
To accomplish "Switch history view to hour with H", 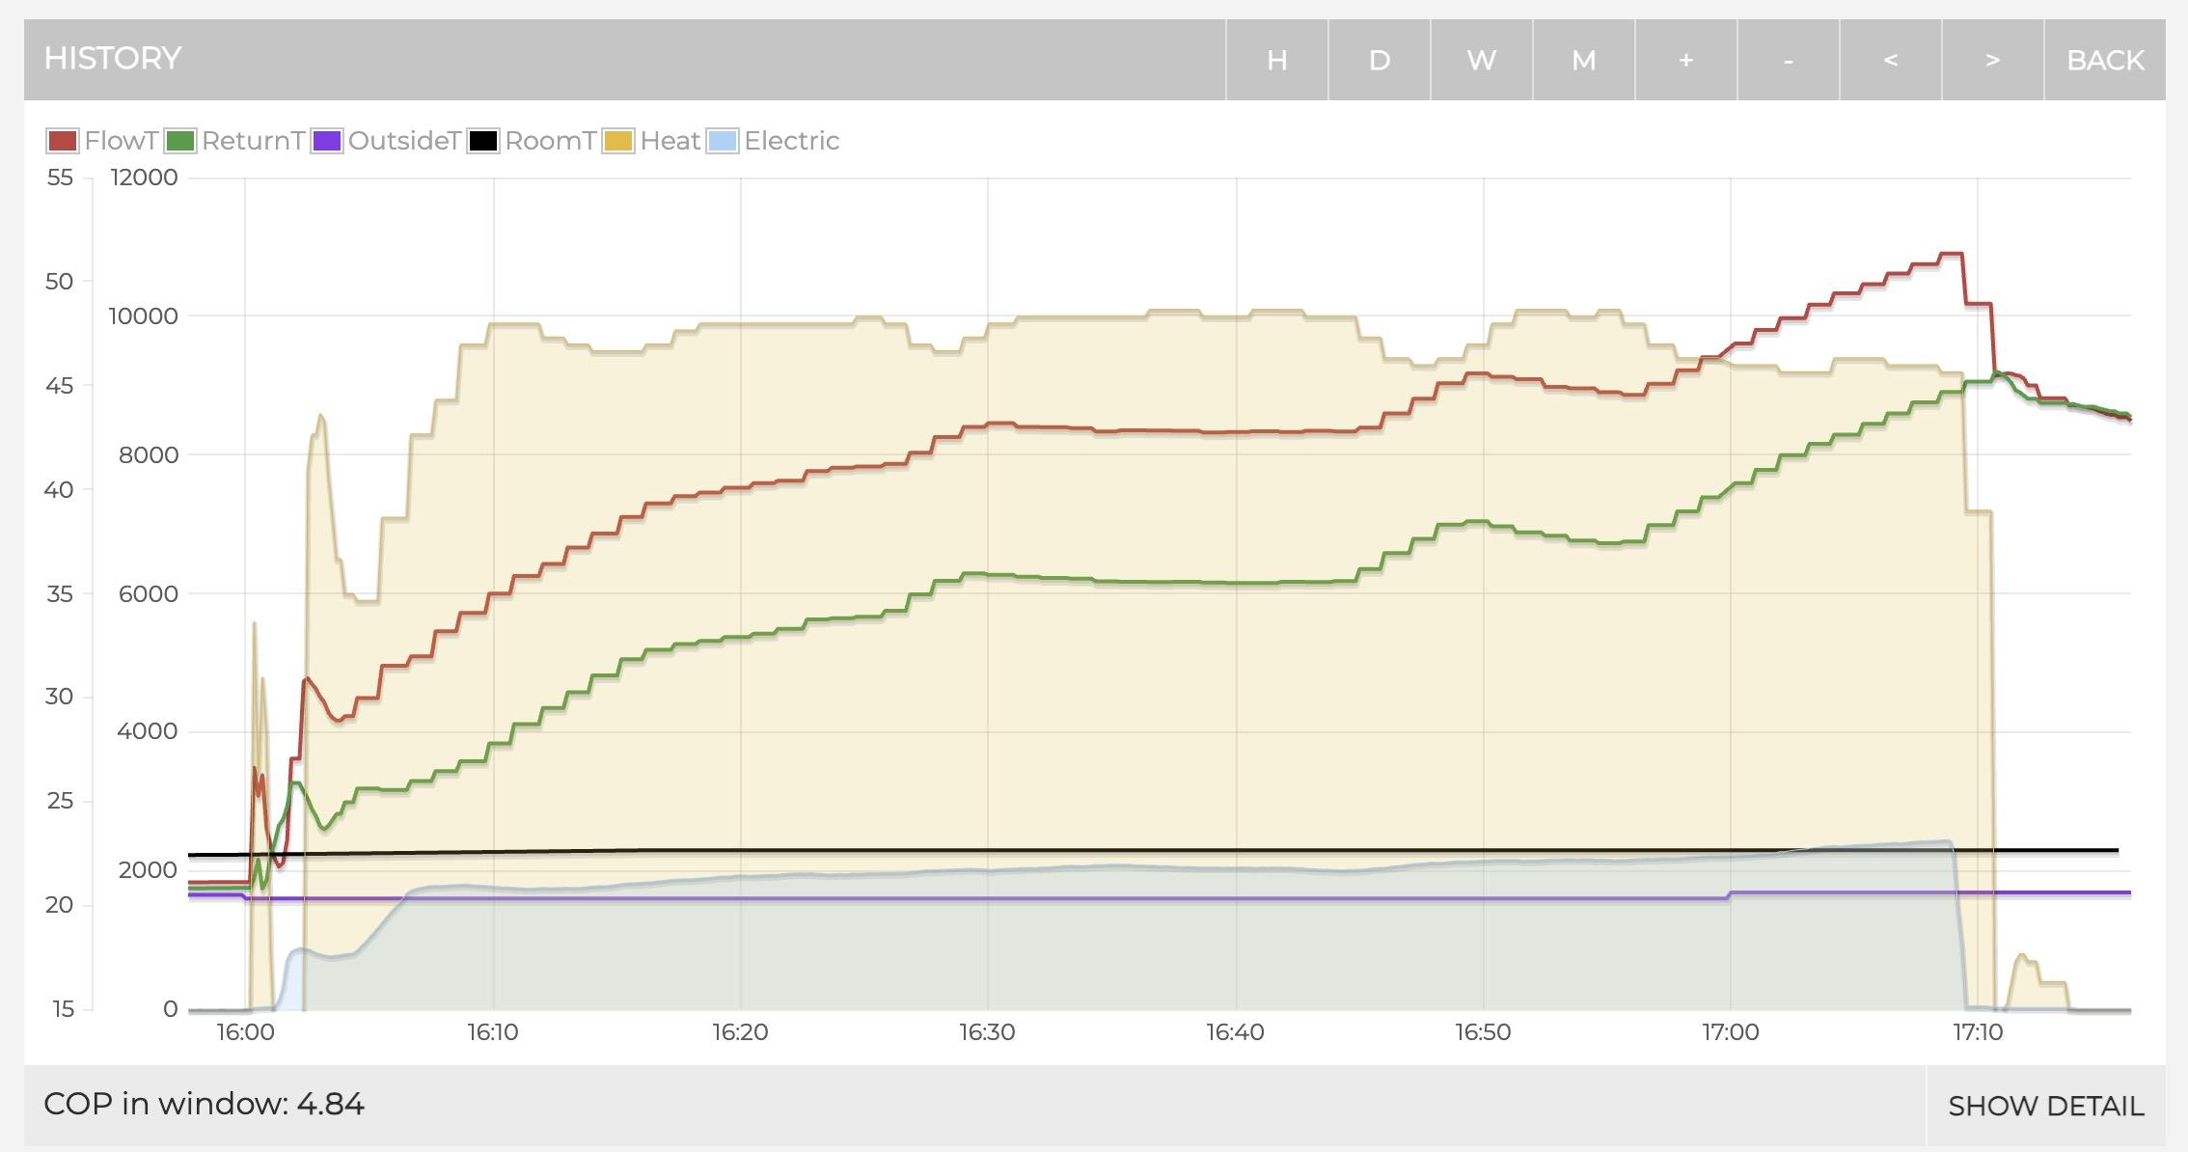I will click(x=1276, y=60).
